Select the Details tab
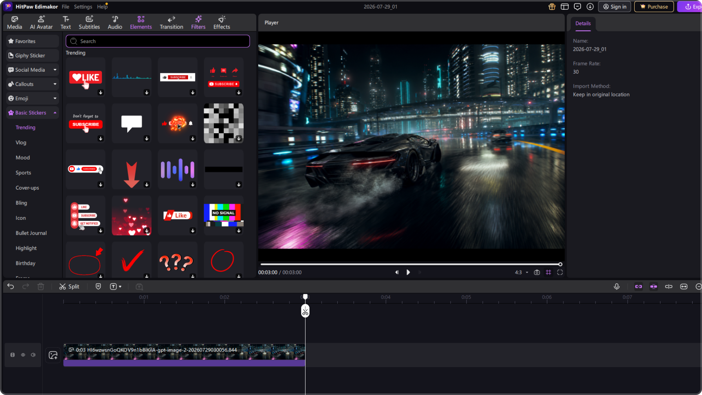The image size is (702, 395). tap(583, 24)
